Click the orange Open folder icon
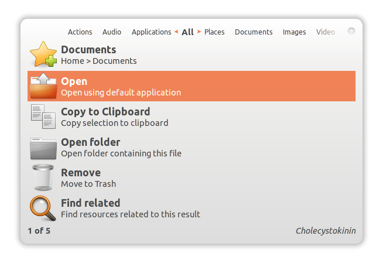The width and height of the screenshot is (386, 263). [x=43, y=86]
